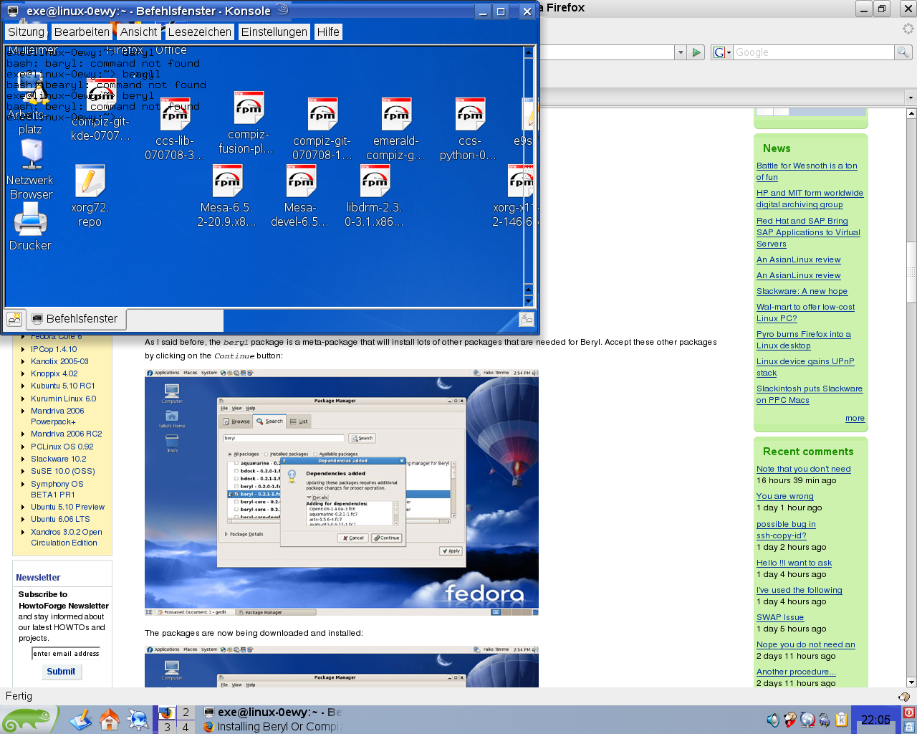The image size is (917, 734).
Task: Click the blue lock screen button
Action: (909, 727)
